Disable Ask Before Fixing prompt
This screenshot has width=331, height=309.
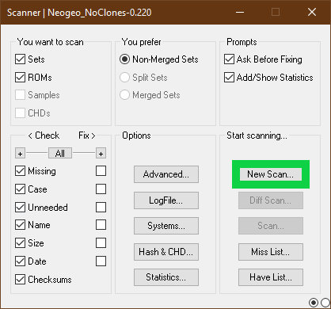[229, 59]
